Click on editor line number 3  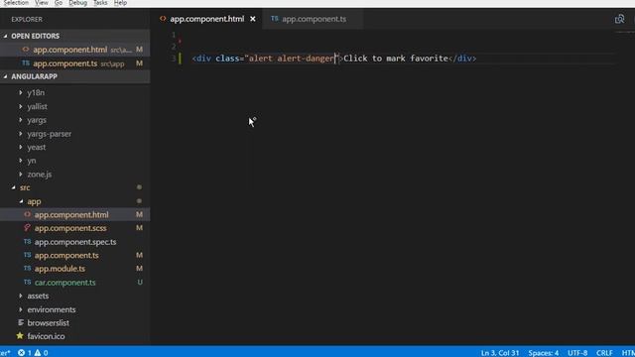(x=173, y=59)
